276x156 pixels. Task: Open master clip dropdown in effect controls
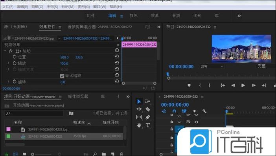pos(59,38)
